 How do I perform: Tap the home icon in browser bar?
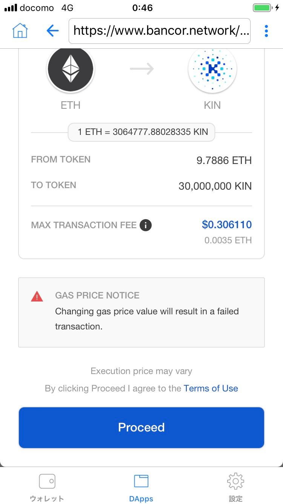[x=20, y=31]
